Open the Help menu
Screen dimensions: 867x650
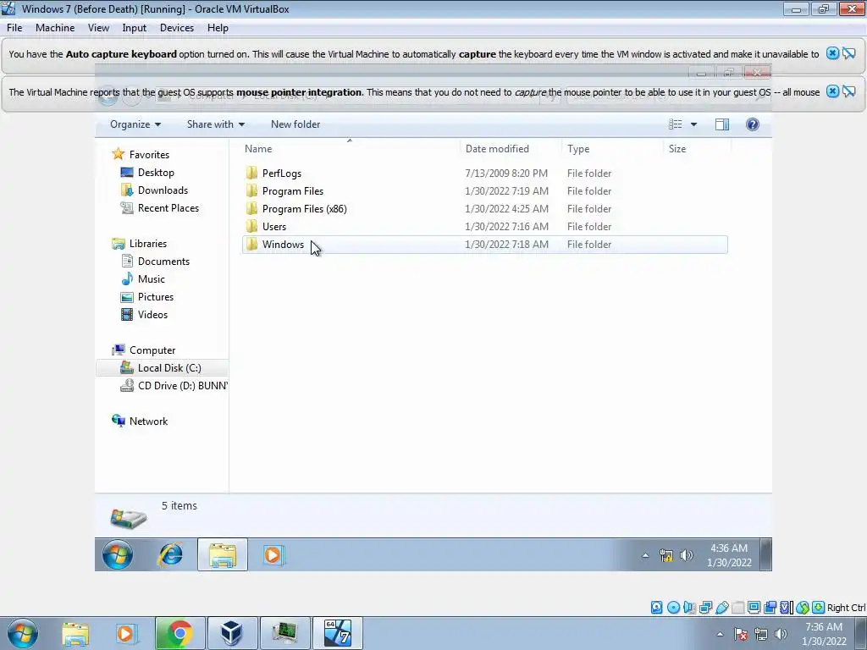point(218,28)
